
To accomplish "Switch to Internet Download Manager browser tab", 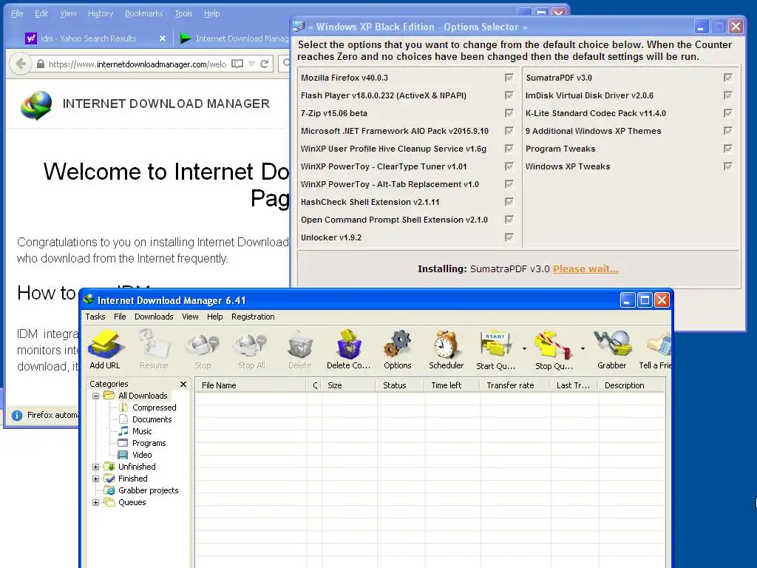I will coord(234,38).
